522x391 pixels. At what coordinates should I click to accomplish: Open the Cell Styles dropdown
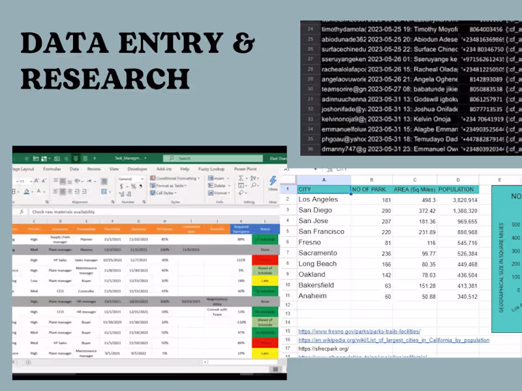[164, 193]
